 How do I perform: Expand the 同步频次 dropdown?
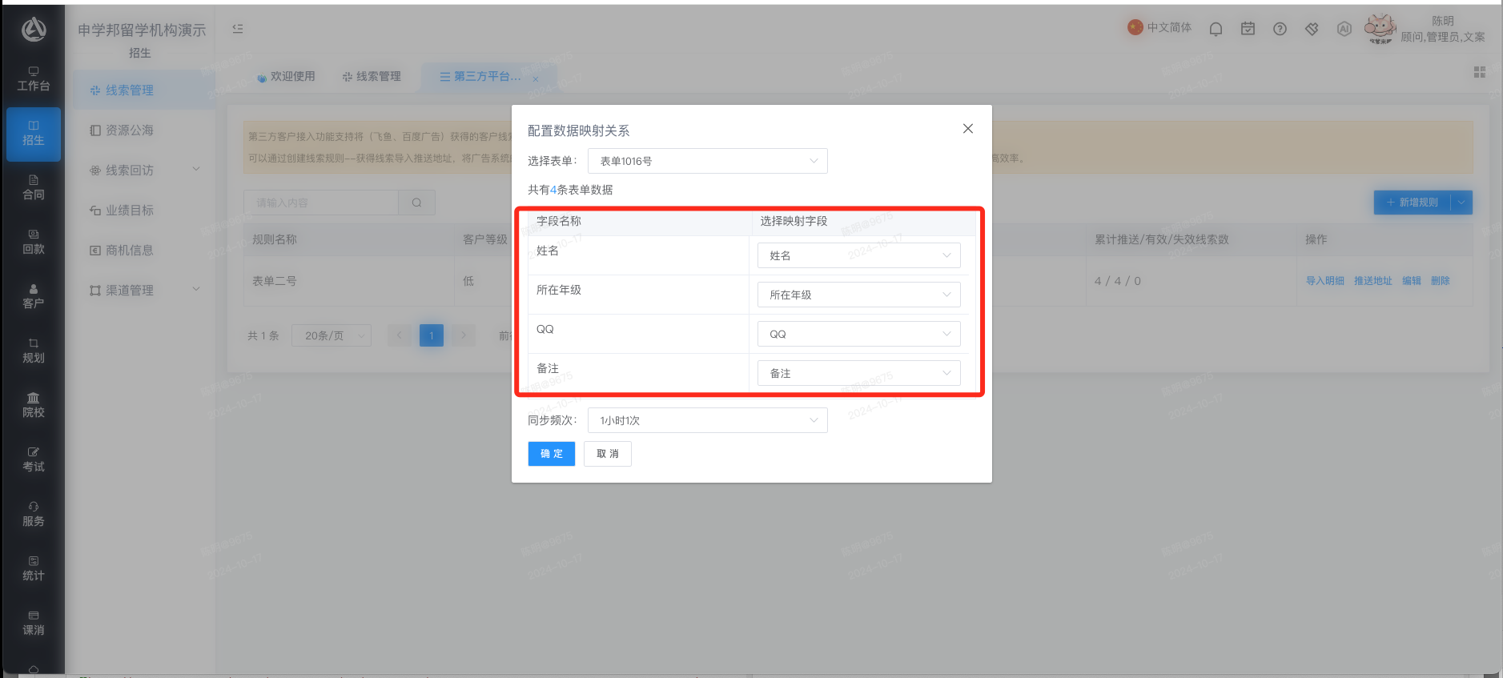pos(707,420)
